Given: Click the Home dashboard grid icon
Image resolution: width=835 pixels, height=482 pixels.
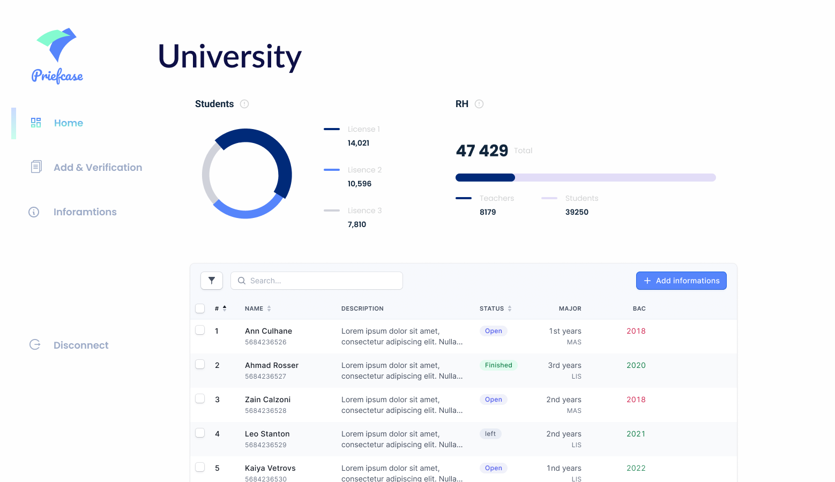Looking at the screenshot, I should pyautogui.click(x=36, y=123).
